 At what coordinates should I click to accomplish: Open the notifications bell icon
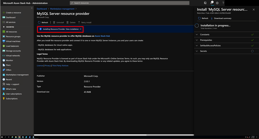pos(211,3)
